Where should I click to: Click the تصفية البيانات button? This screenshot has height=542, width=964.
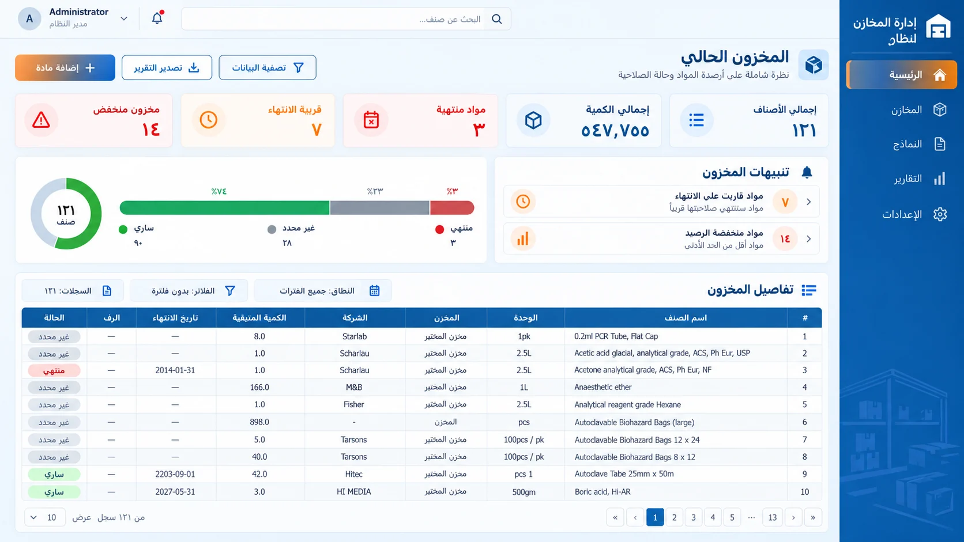268,68
